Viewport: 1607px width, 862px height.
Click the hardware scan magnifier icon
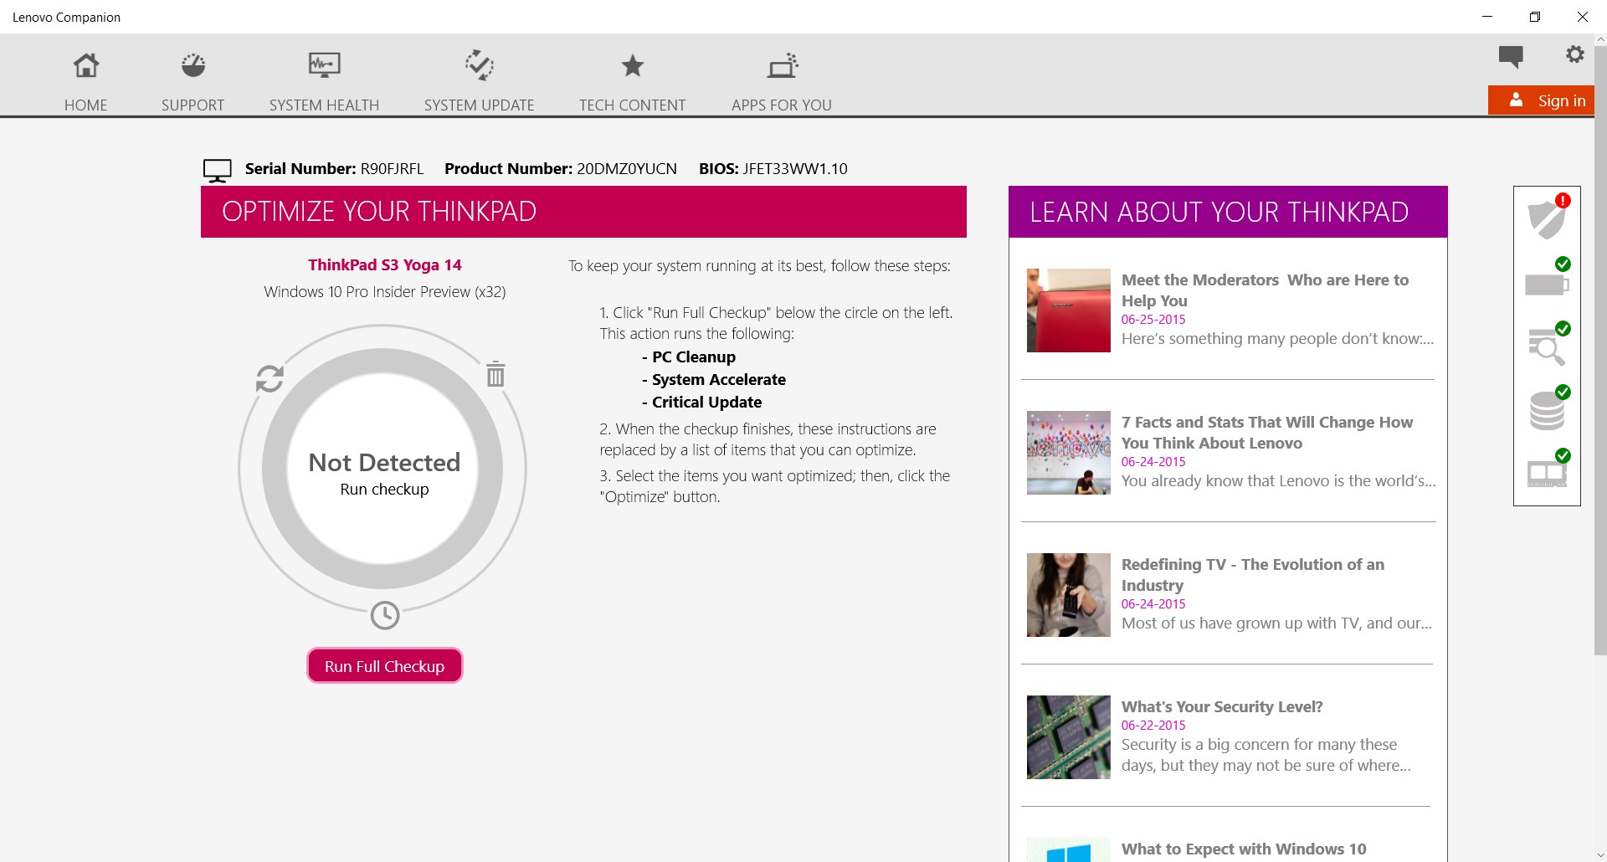(x=1547, y=346)
